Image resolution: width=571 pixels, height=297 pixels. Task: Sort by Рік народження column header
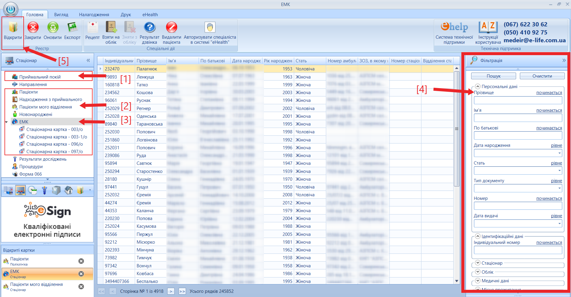pyautogui.click(x=278, y=61)
